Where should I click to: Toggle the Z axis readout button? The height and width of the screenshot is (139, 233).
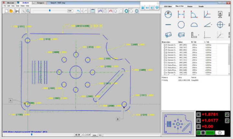(x=199, y=126)
